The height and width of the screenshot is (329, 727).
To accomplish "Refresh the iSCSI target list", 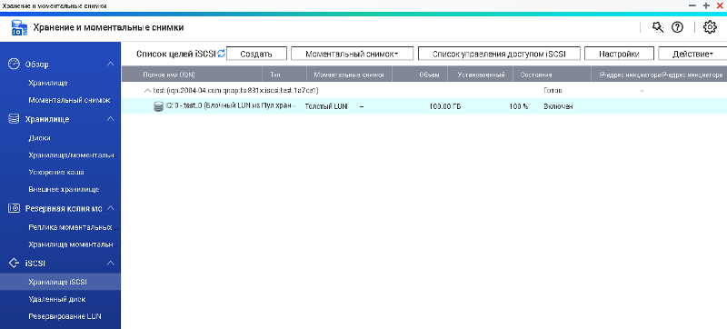I will point(221,54).
